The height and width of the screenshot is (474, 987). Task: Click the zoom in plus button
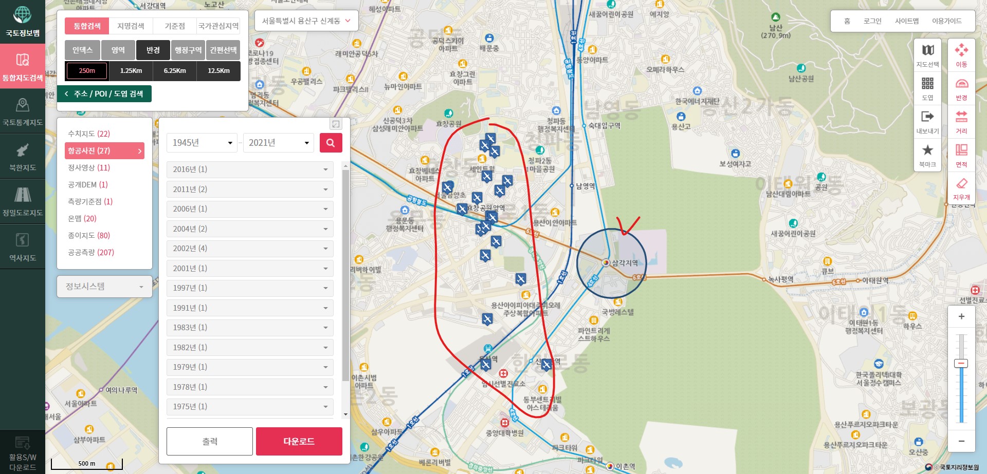961,316
